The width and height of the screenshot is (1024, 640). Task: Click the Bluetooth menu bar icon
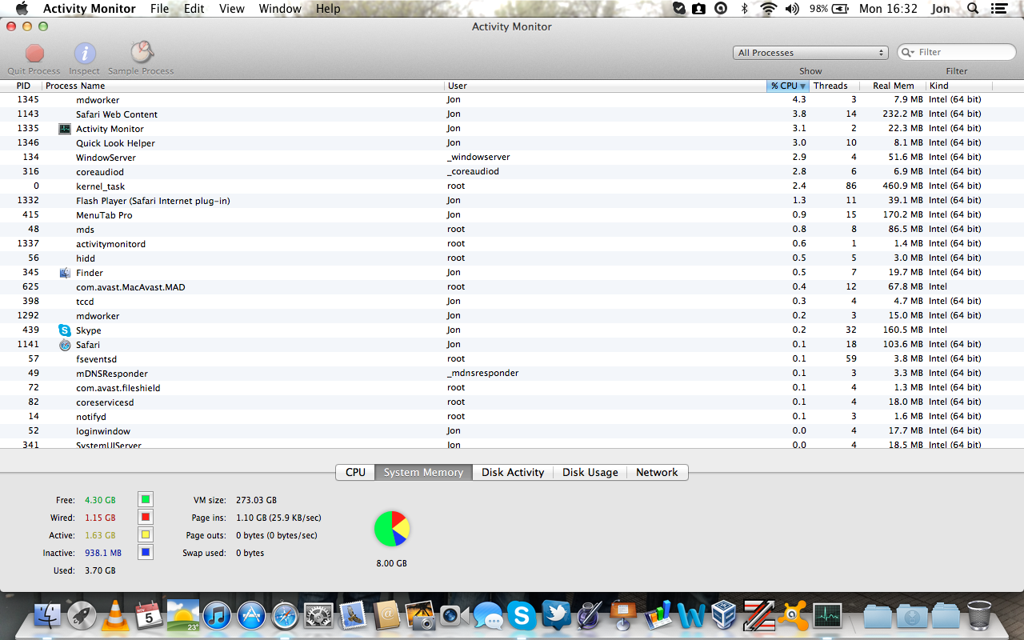point(744,9)
